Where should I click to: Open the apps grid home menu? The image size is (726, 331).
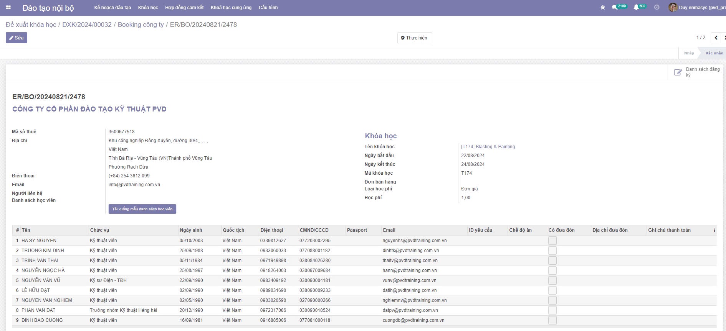8,8
